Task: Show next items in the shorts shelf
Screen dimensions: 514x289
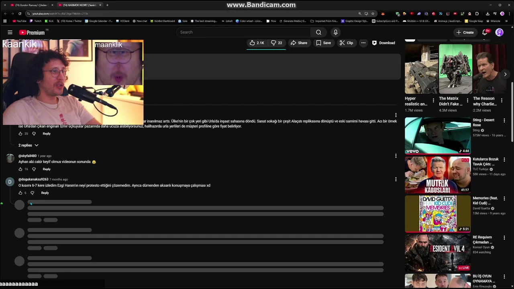Action: tap(505, 74)
